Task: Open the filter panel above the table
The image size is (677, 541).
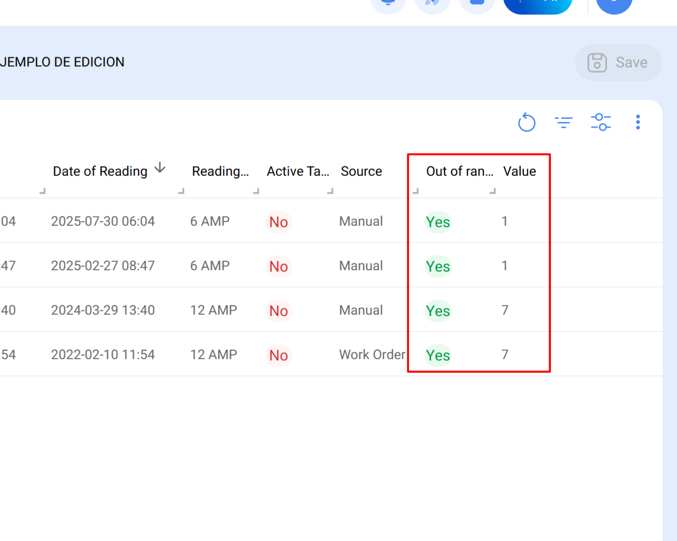Action: pyautogui.click(x=564, y=122)
